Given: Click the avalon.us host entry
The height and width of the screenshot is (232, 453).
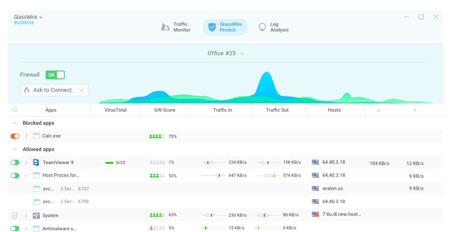Looking at the screenshot, I should pos(333,188).
